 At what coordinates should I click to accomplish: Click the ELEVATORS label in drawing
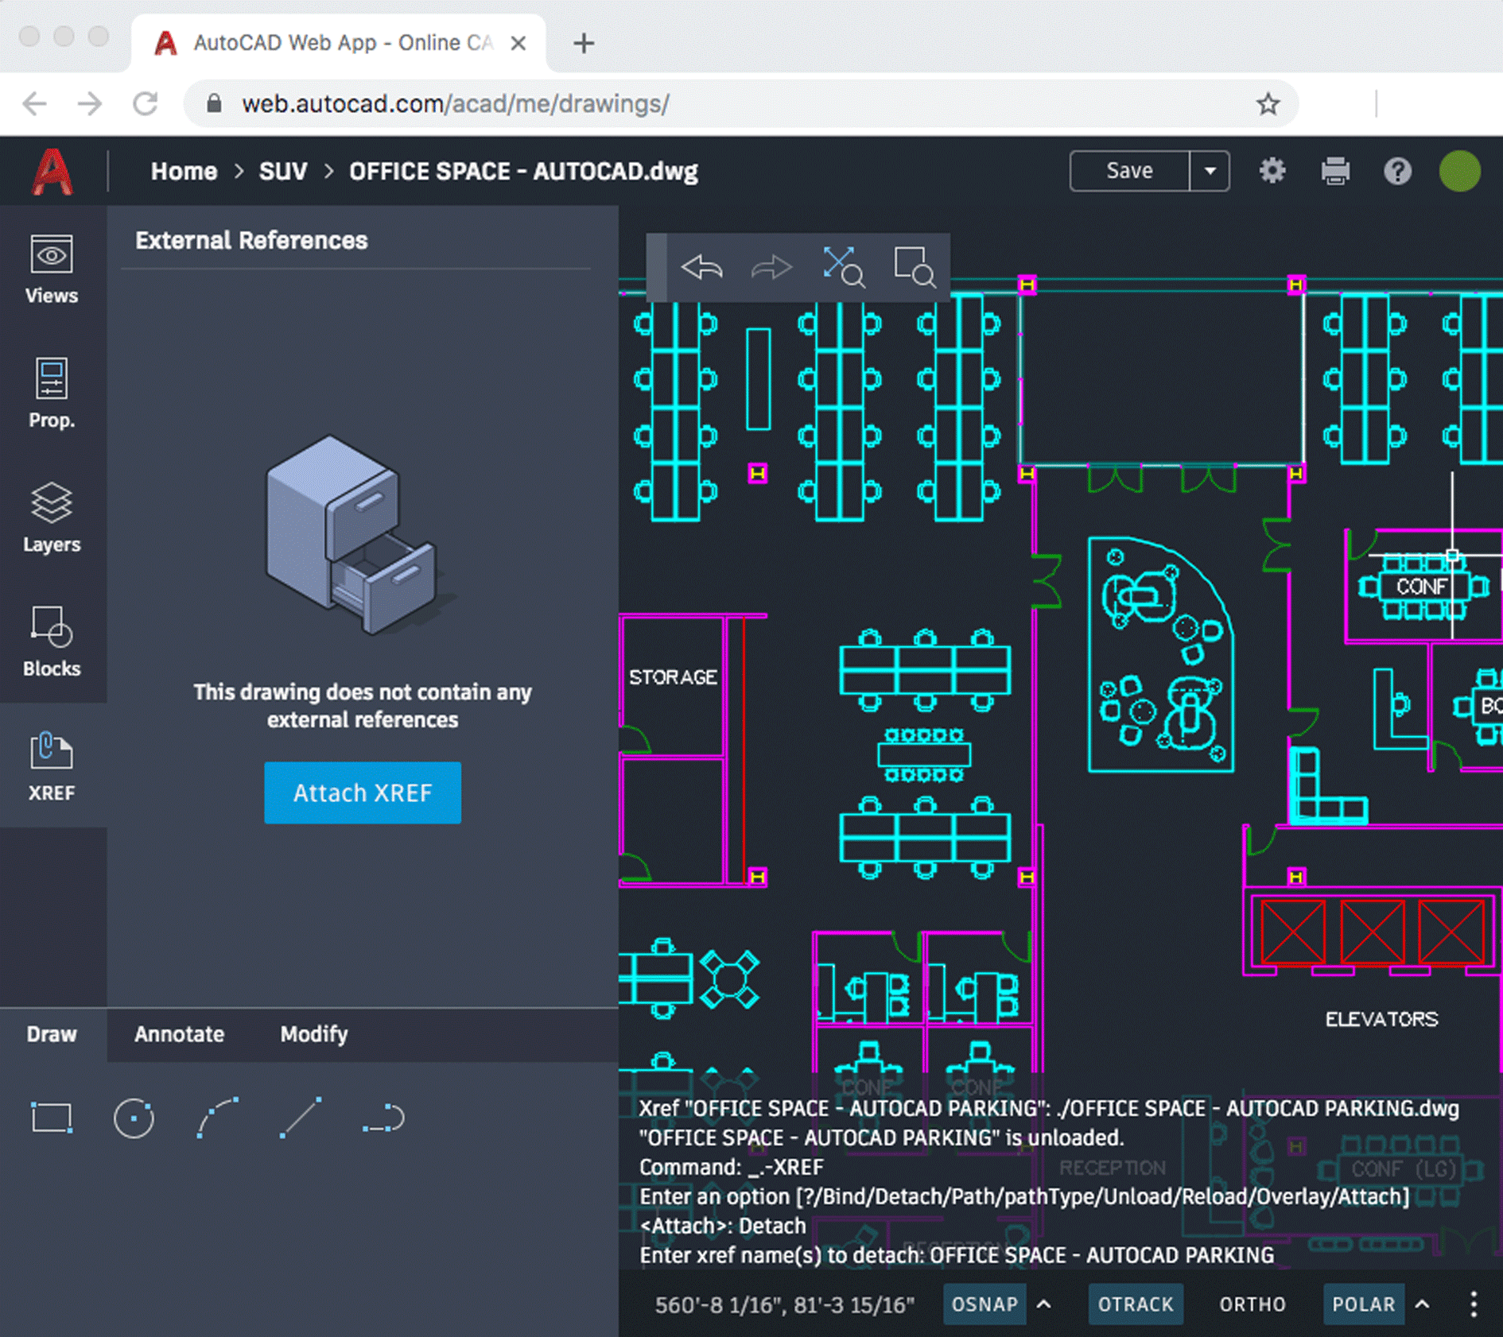coord(1381,1019)
